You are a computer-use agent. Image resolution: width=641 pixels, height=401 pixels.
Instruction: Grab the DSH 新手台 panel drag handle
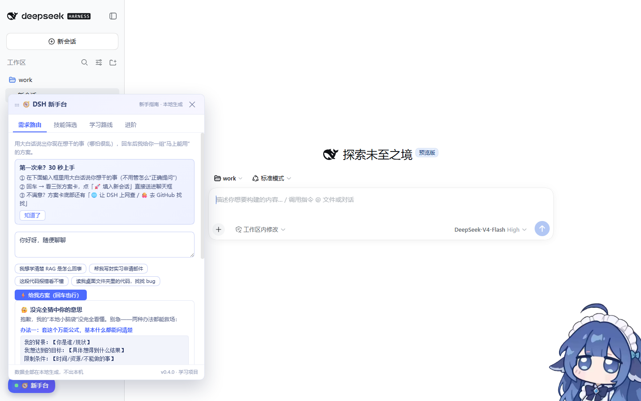click(17, 105)
